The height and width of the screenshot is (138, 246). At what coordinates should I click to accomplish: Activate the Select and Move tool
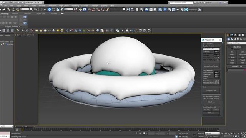click(49, 10)
